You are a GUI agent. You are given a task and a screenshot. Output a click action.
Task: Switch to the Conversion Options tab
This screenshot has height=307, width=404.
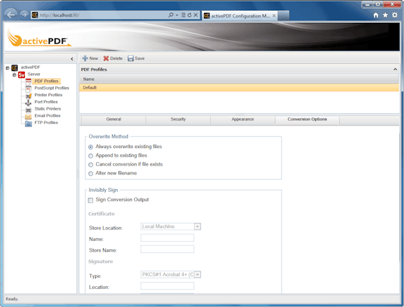pos(307,119)
